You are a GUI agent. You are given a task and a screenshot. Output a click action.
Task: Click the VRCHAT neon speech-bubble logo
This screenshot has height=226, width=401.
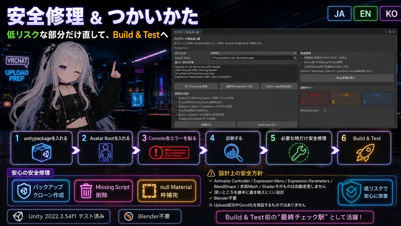point(17,62)
